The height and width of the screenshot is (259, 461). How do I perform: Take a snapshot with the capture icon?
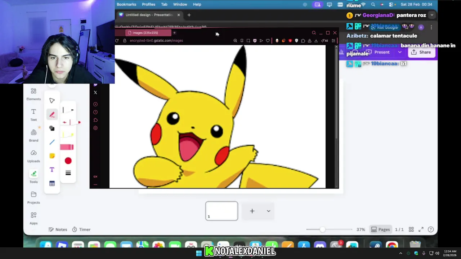[248, 41]
